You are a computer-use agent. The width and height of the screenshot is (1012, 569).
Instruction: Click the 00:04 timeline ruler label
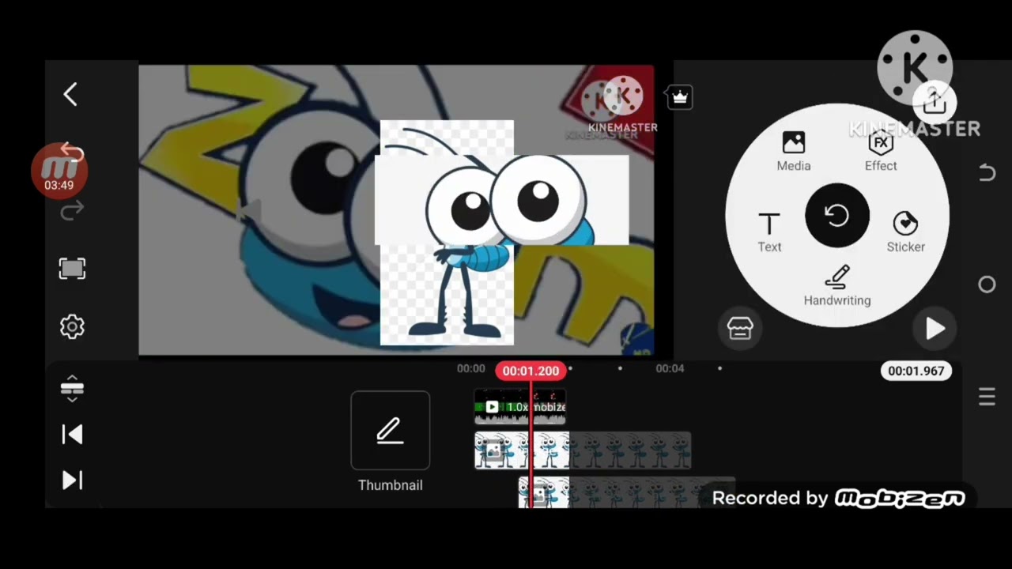click(670, 368)
